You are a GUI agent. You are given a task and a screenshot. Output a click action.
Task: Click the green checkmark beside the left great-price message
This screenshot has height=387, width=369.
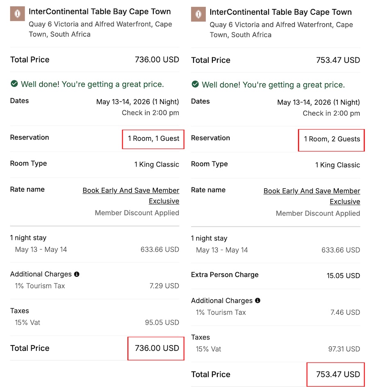point(14,84)
